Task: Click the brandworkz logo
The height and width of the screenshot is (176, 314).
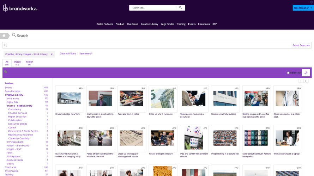Action: pyautogui.click(x=20, y=8)
